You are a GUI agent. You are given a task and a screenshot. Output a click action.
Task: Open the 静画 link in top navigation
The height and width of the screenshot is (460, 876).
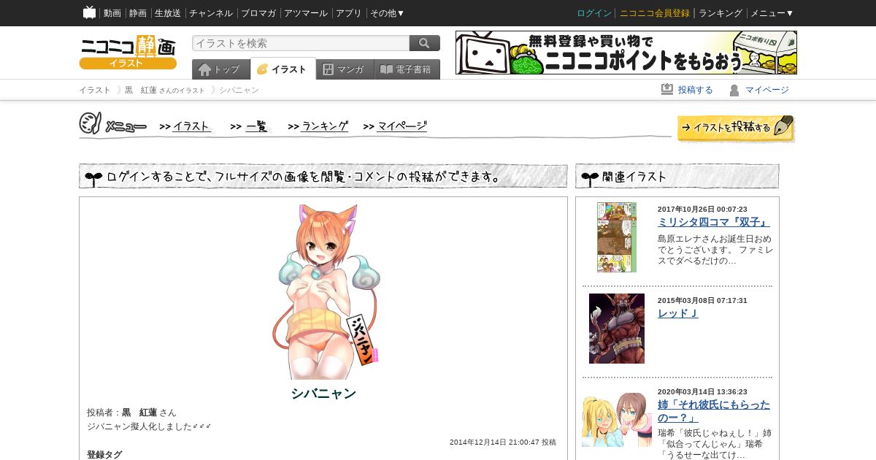[x=138, y=13]
